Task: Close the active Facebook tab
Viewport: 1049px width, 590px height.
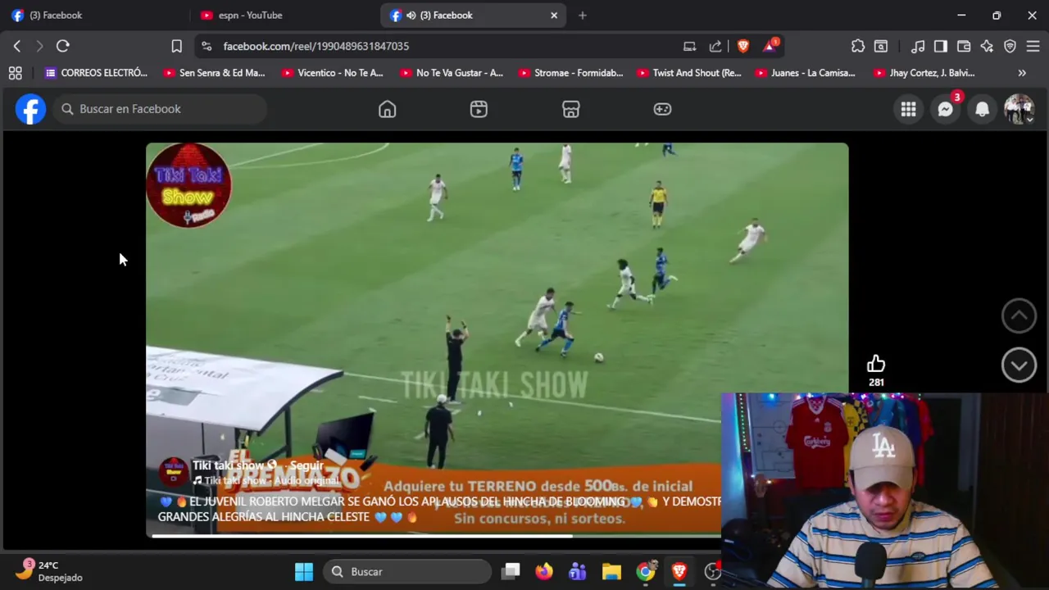Action: pos(554,15)
